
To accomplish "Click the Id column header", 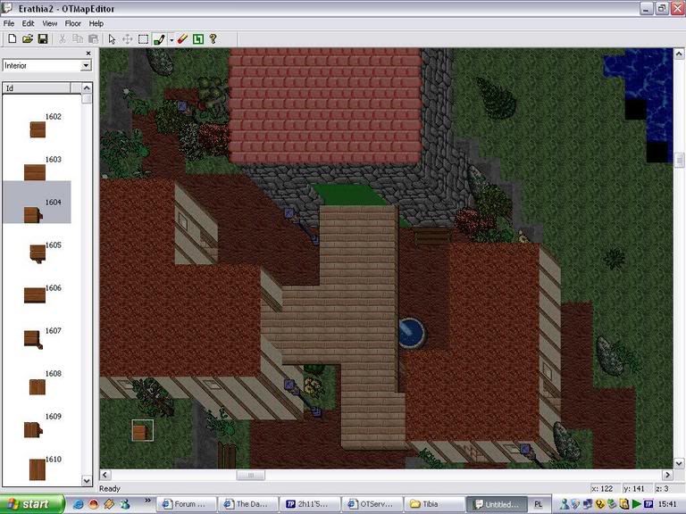I will coord(37,87).
